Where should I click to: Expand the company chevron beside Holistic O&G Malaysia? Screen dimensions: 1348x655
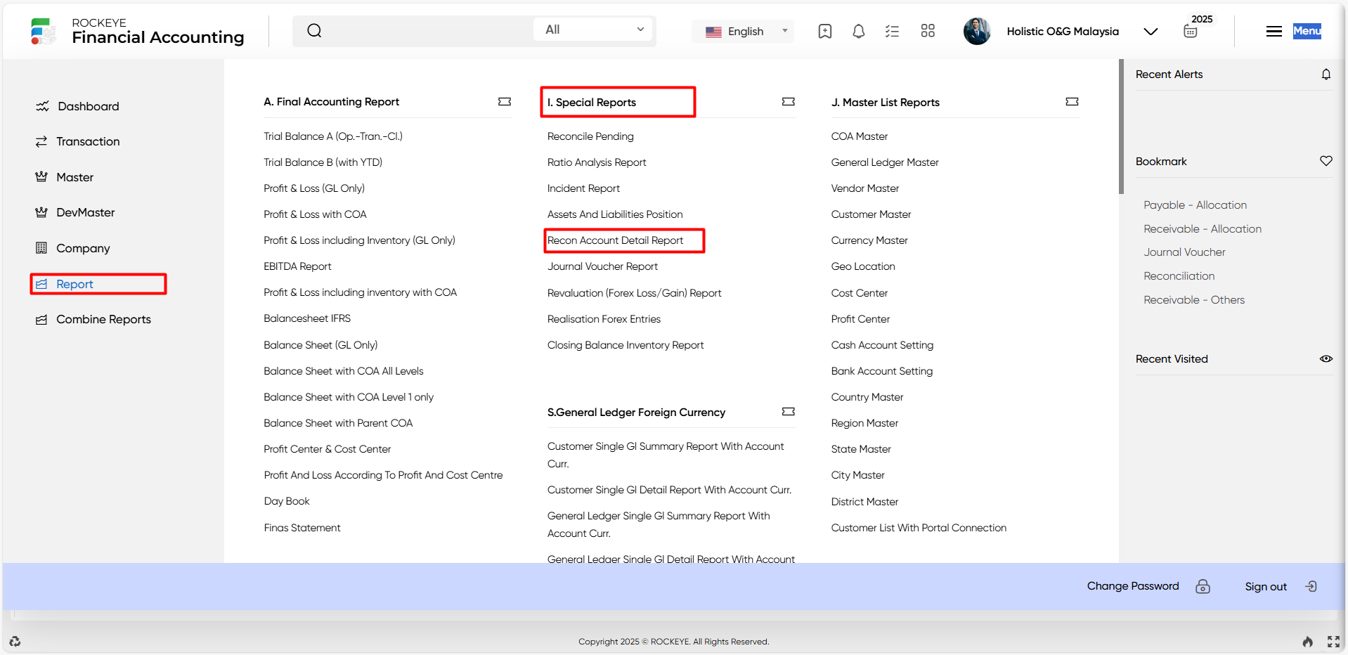click(1151, 32)
